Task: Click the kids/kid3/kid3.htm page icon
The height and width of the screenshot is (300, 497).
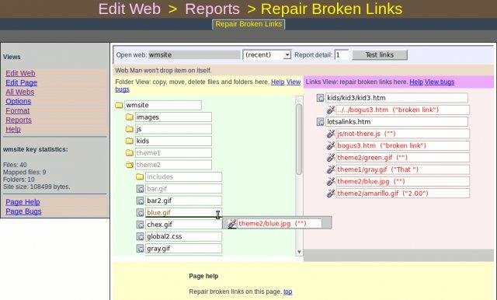Action: 321,98
